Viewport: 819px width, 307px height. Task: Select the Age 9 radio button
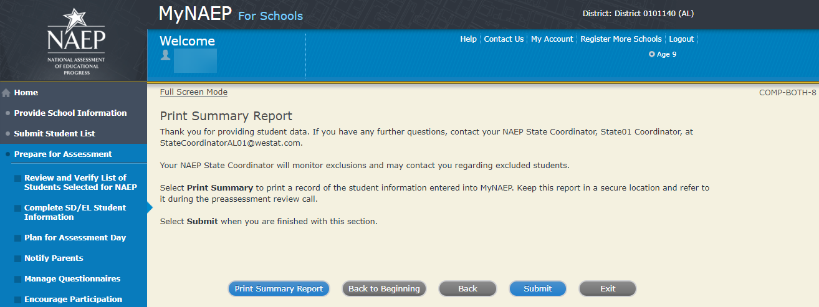pyautogui.click(x=651, y=54)
